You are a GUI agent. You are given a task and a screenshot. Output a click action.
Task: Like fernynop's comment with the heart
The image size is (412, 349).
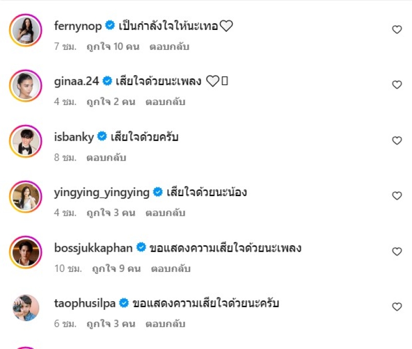[x=397, y=30]
